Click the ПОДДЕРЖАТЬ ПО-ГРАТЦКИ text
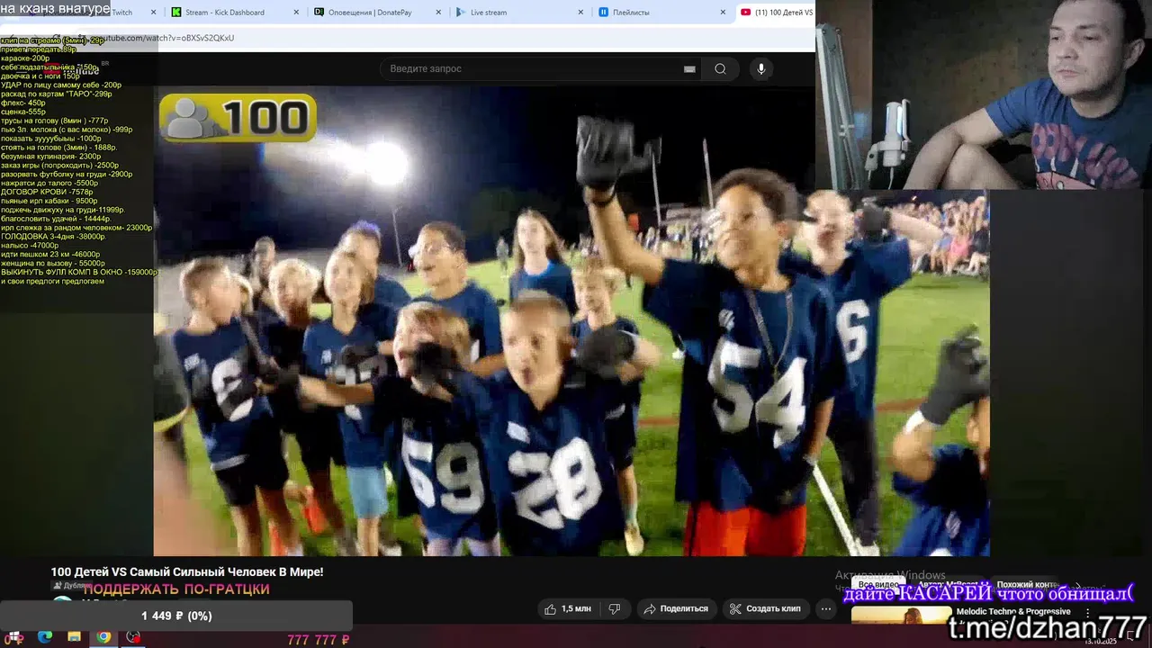Viewport: 1152px width, 648px height. click(x=176, y=589)
